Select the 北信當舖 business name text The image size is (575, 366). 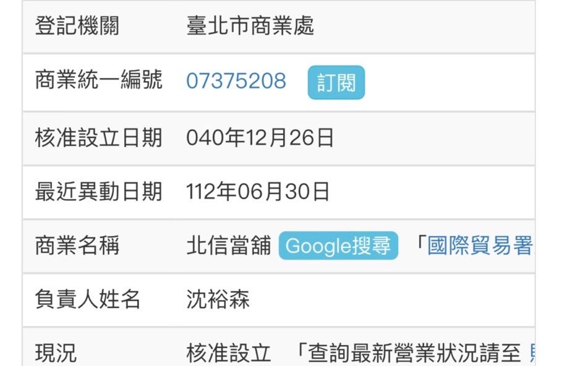pos(229,246)
